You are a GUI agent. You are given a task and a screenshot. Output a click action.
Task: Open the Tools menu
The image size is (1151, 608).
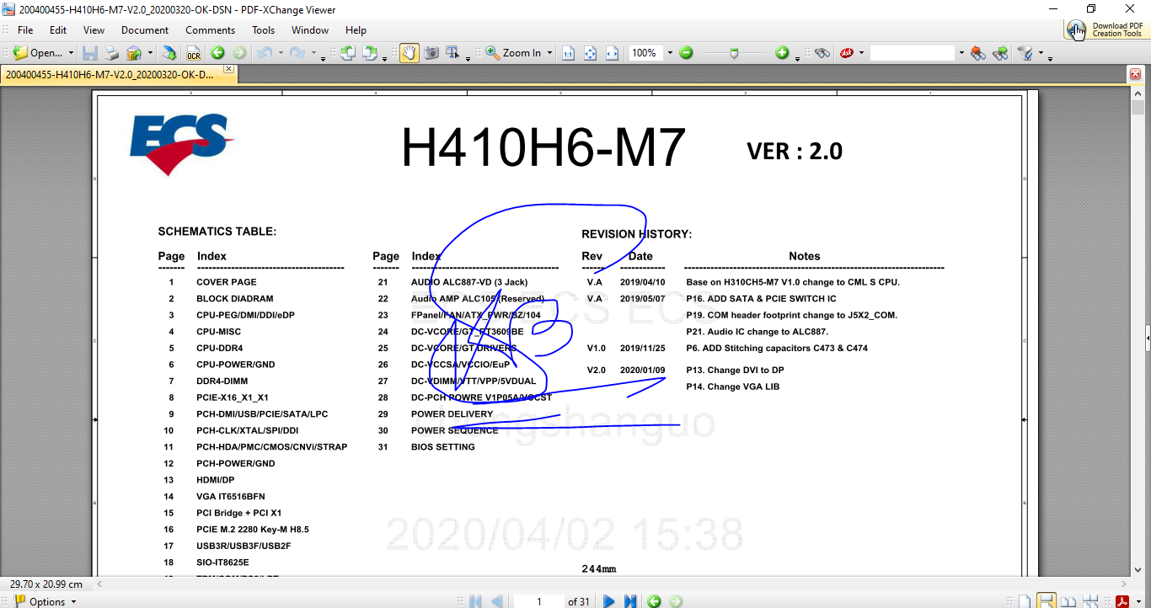264,29
